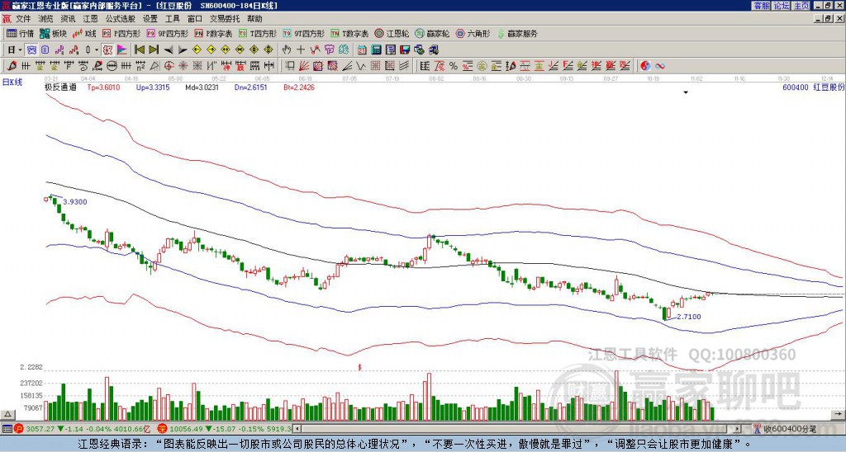
Task: Click the blue infinity loop icon
Action: click(x=660, y=66)
